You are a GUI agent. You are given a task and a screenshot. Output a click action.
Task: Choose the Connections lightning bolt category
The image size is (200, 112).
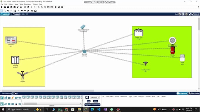coord(13,98)
